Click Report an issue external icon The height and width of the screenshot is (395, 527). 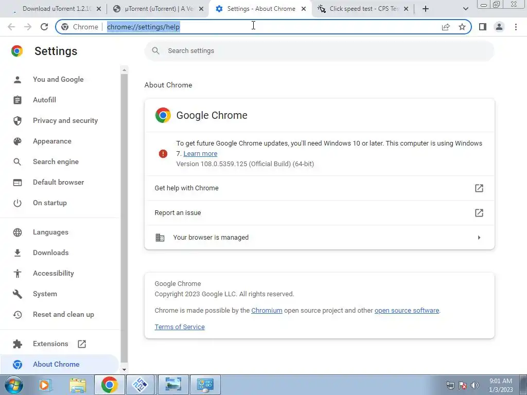click(479, 212)
